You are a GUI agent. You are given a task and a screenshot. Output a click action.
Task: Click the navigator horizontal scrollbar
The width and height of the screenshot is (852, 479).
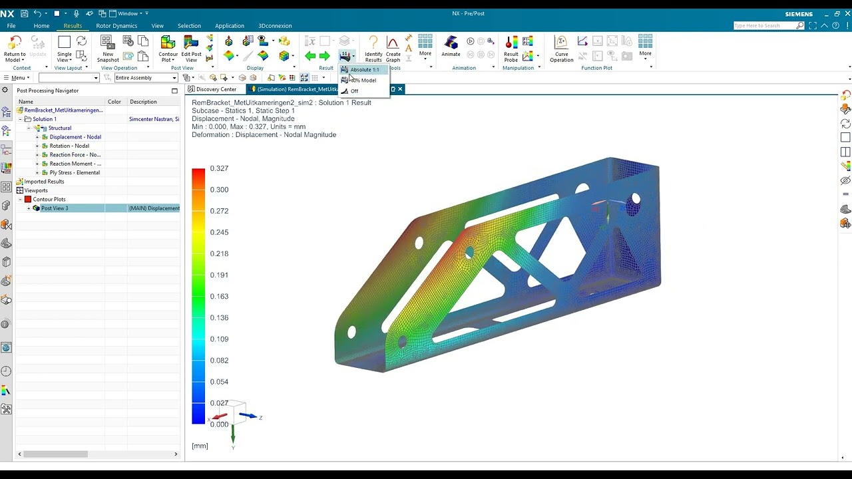click(57, 454)
